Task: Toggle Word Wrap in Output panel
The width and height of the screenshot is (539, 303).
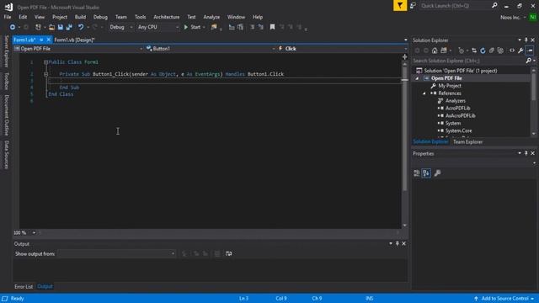Action: 228,253
